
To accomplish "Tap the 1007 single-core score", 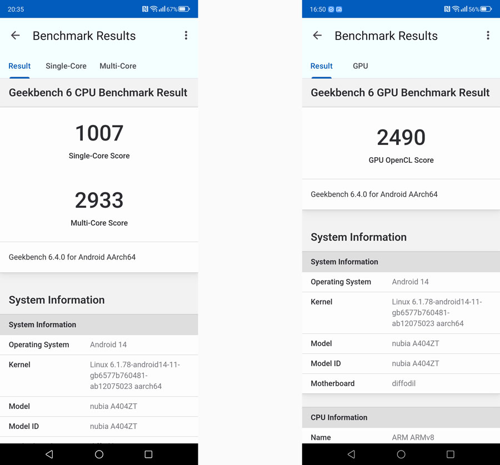I will coord(99,133).
